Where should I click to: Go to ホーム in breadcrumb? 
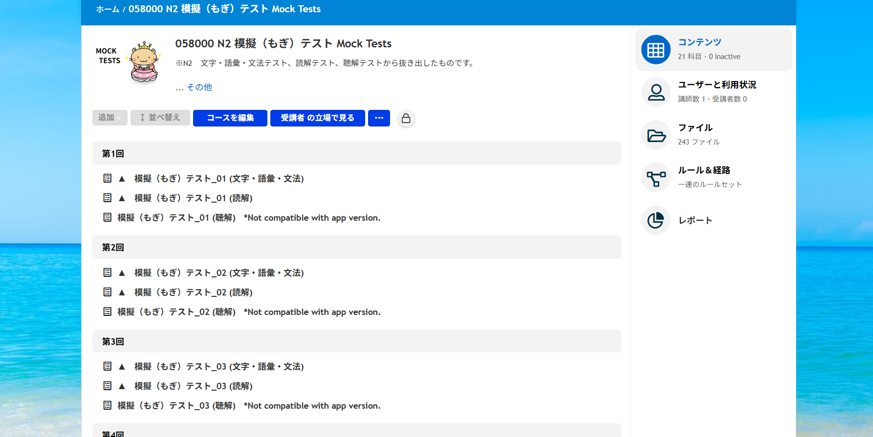click(108, 9)
